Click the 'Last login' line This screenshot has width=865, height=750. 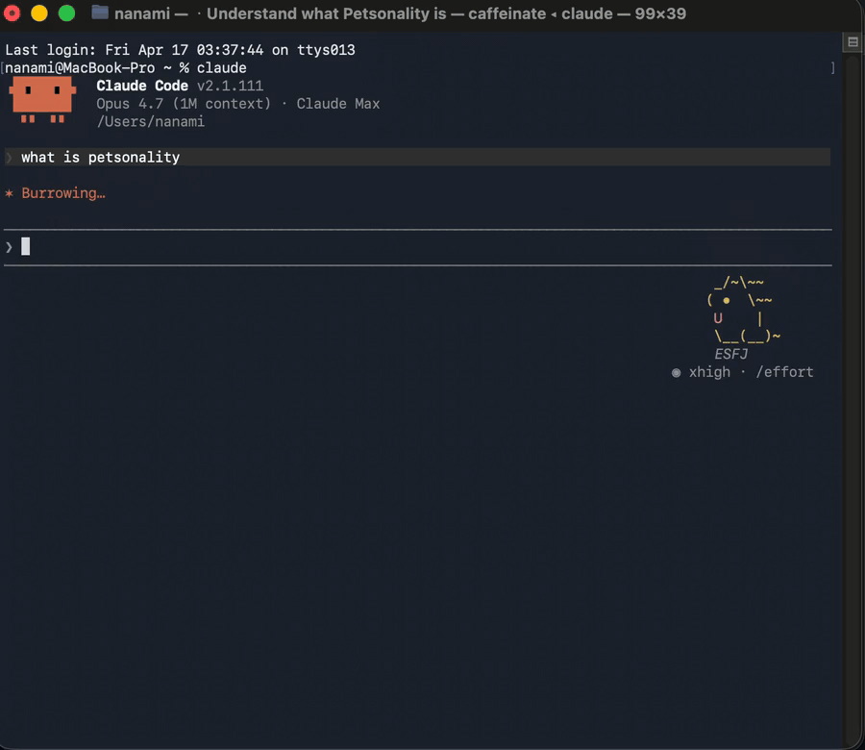click(x=180, y=50)
